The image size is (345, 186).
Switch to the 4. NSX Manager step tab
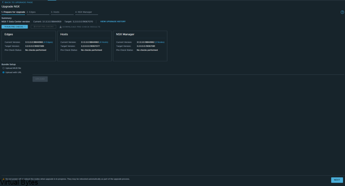(x=87, y=12)
